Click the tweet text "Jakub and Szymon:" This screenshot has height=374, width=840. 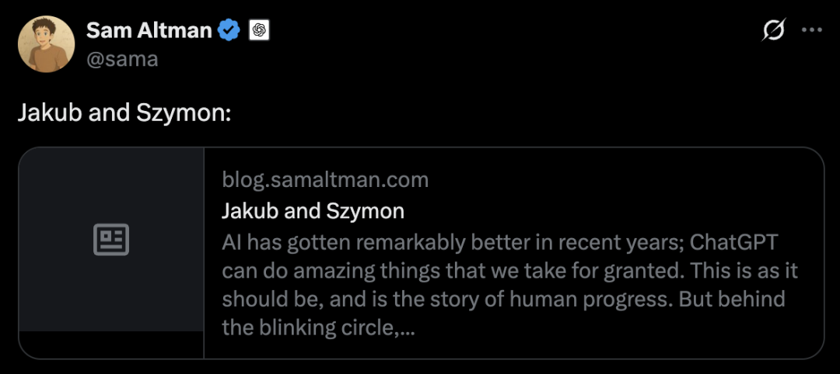(124, 113)
